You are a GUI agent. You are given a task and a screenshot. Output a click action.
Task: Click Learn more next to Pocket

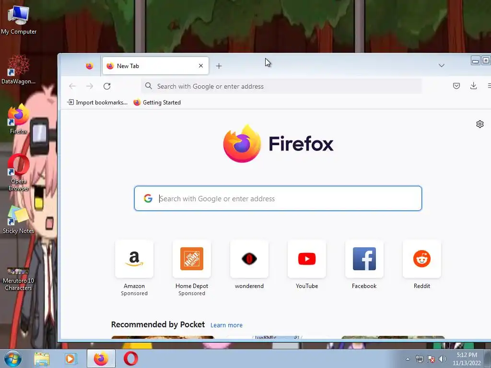tap(226, 325)
